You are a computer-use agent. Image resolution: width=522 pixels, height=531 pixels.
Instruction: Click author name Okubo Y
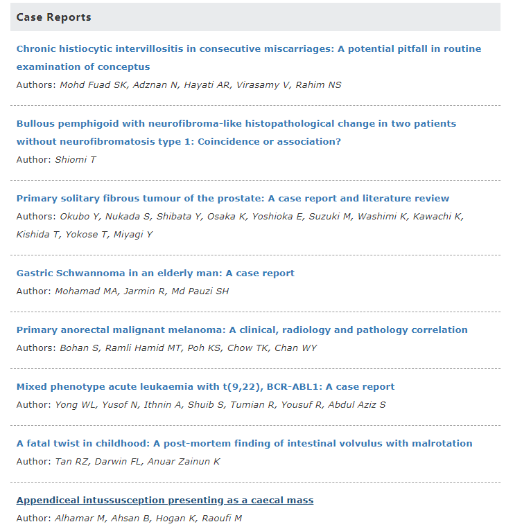pos(79,217)
